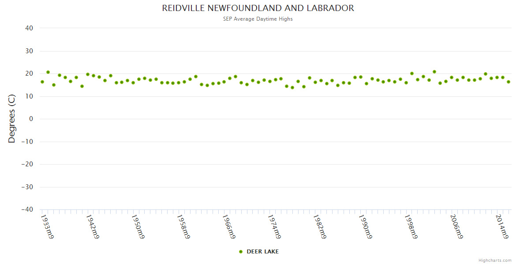The image size is (516, 264).
Task: Click the 1974m9 x-axis label
Action: coord(274,226)
